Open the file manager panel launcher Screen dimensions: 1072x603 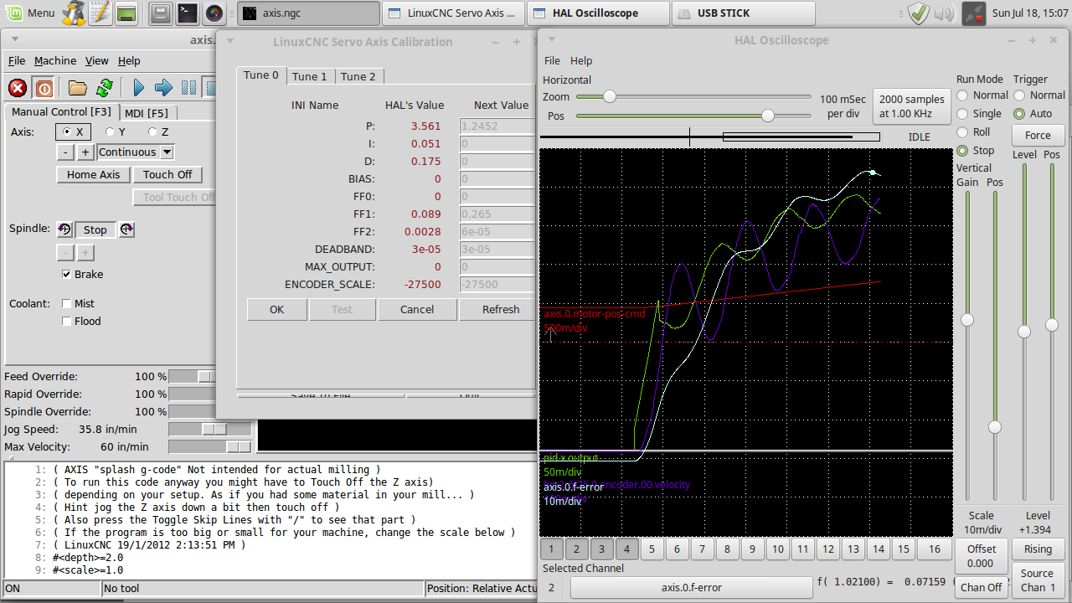tap(162, 13)
